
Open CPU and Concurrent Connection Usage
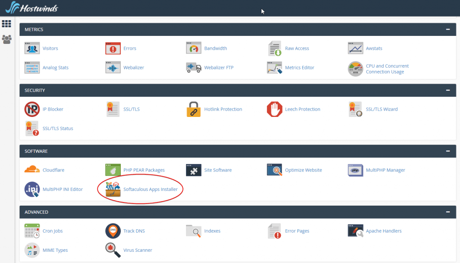click(387, 69)
